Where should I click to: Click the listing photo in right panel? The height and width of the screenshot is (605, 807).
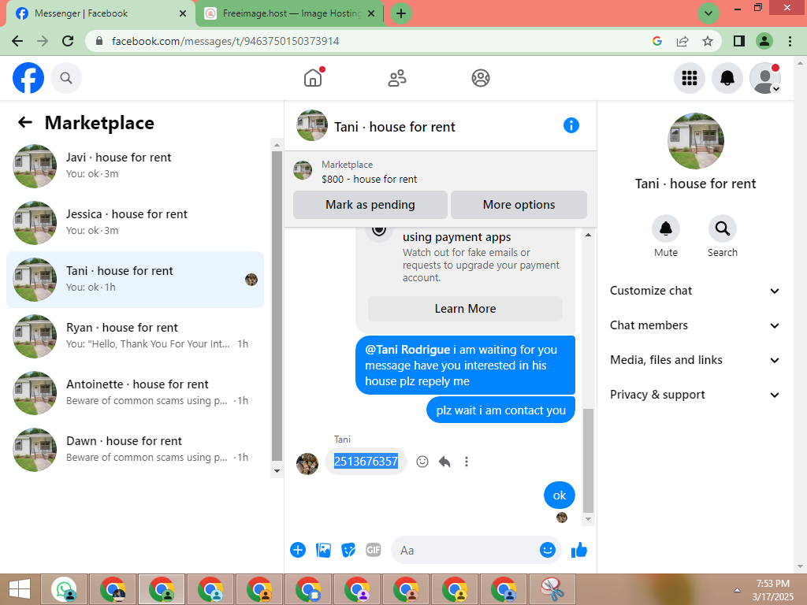pos(695,141)
